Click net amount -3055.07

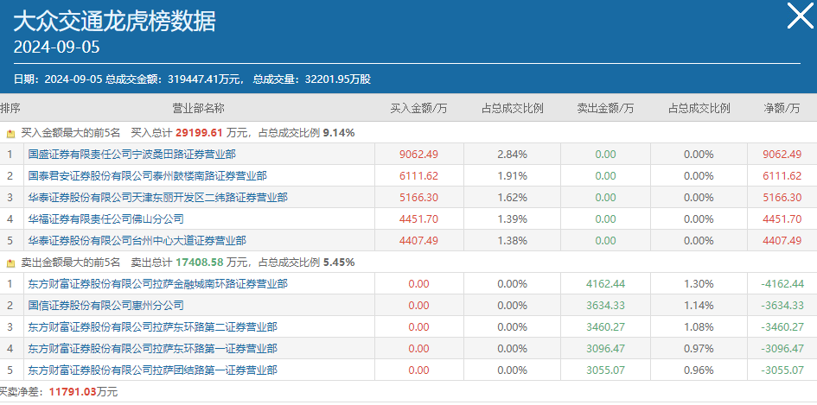[782, 370]
